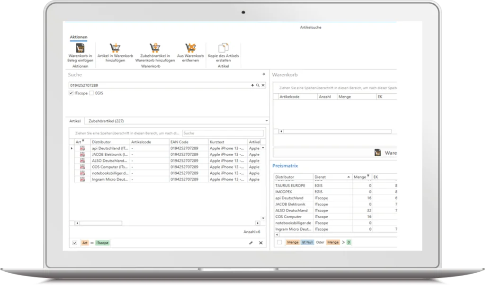
Task: Open the Menge column filter in Preismatrix
Action: (x=368, y=176)
